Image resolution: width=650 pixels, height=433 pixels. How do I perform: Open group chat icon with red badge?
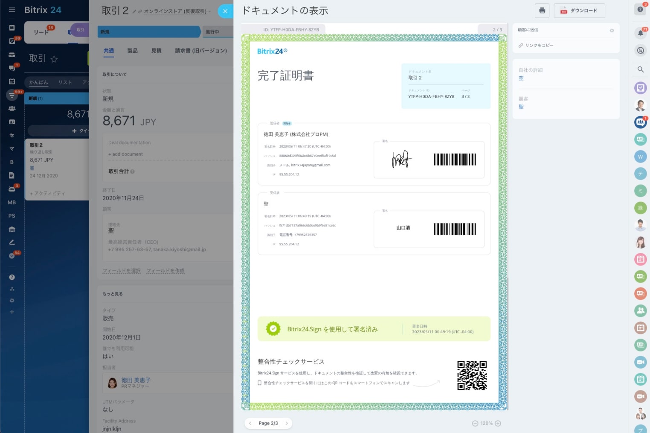pyautogui.click(x=640, y=122)
